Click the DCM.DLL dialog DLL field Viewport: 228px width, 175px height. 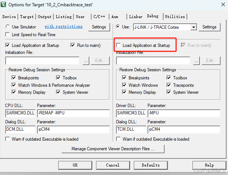20,129
